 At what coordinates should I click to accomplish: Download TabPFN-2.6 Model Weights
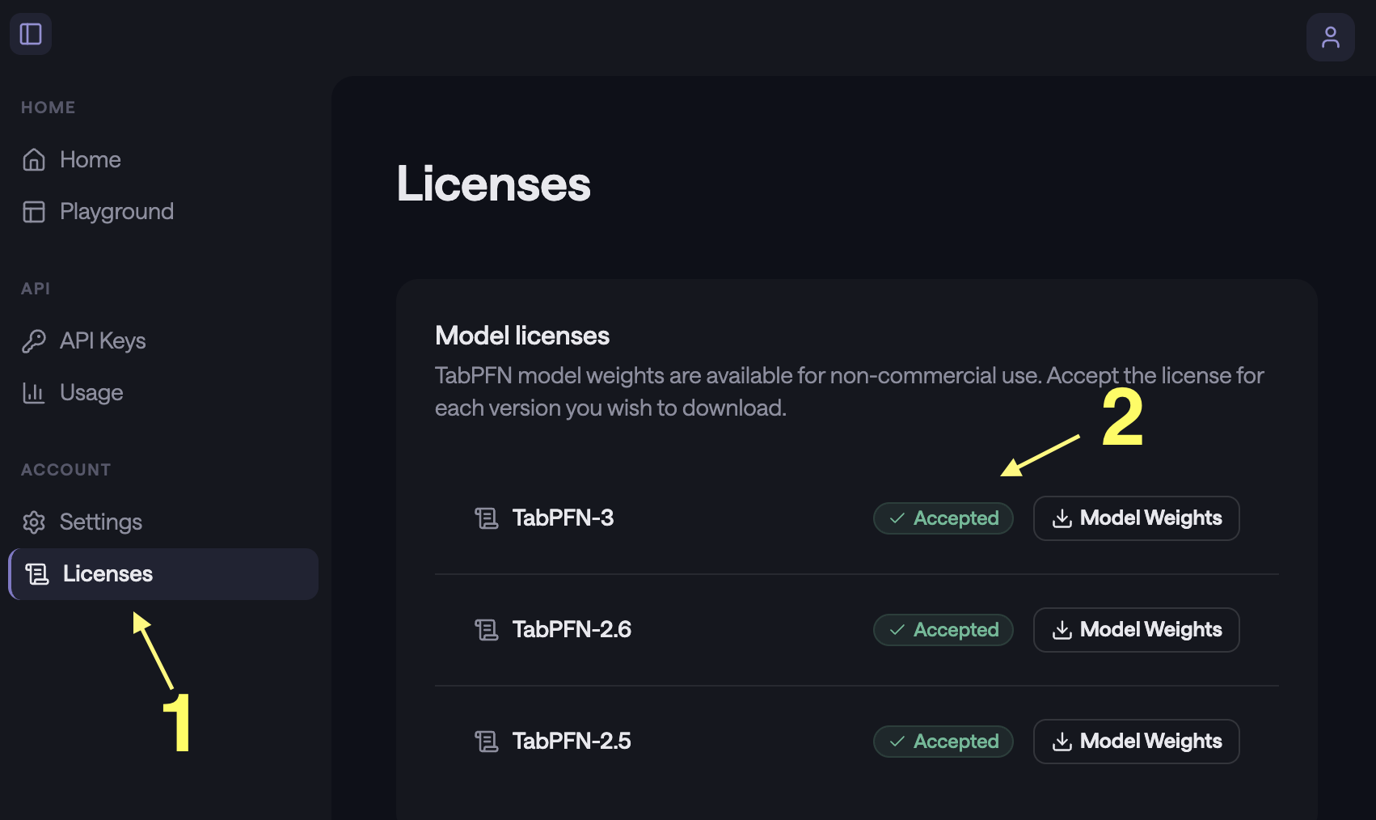(x=1136, y=630)
